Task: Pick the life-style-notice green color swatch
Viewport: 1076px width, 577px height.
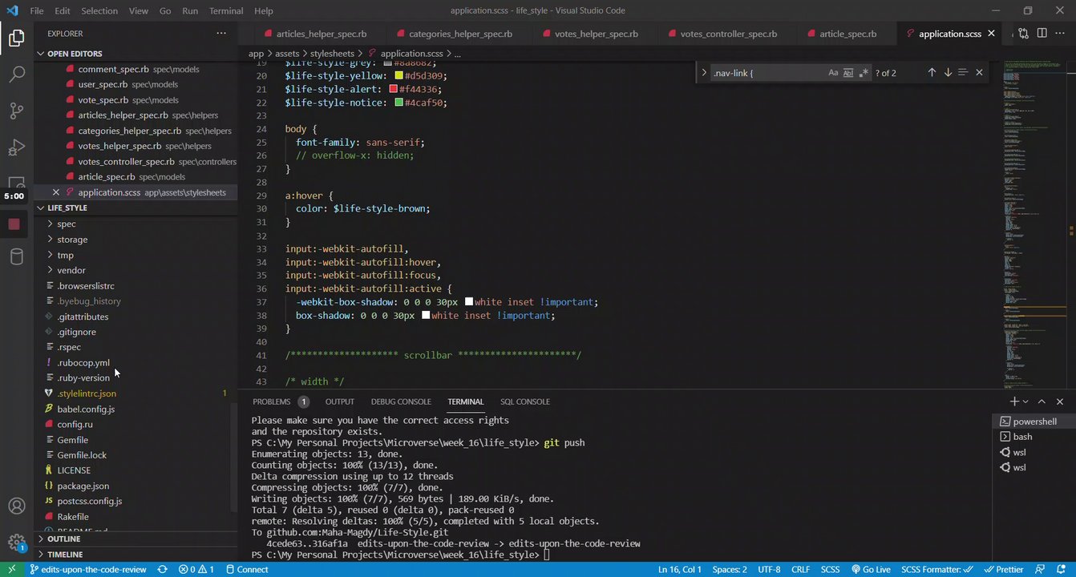Action: (399, 103)
